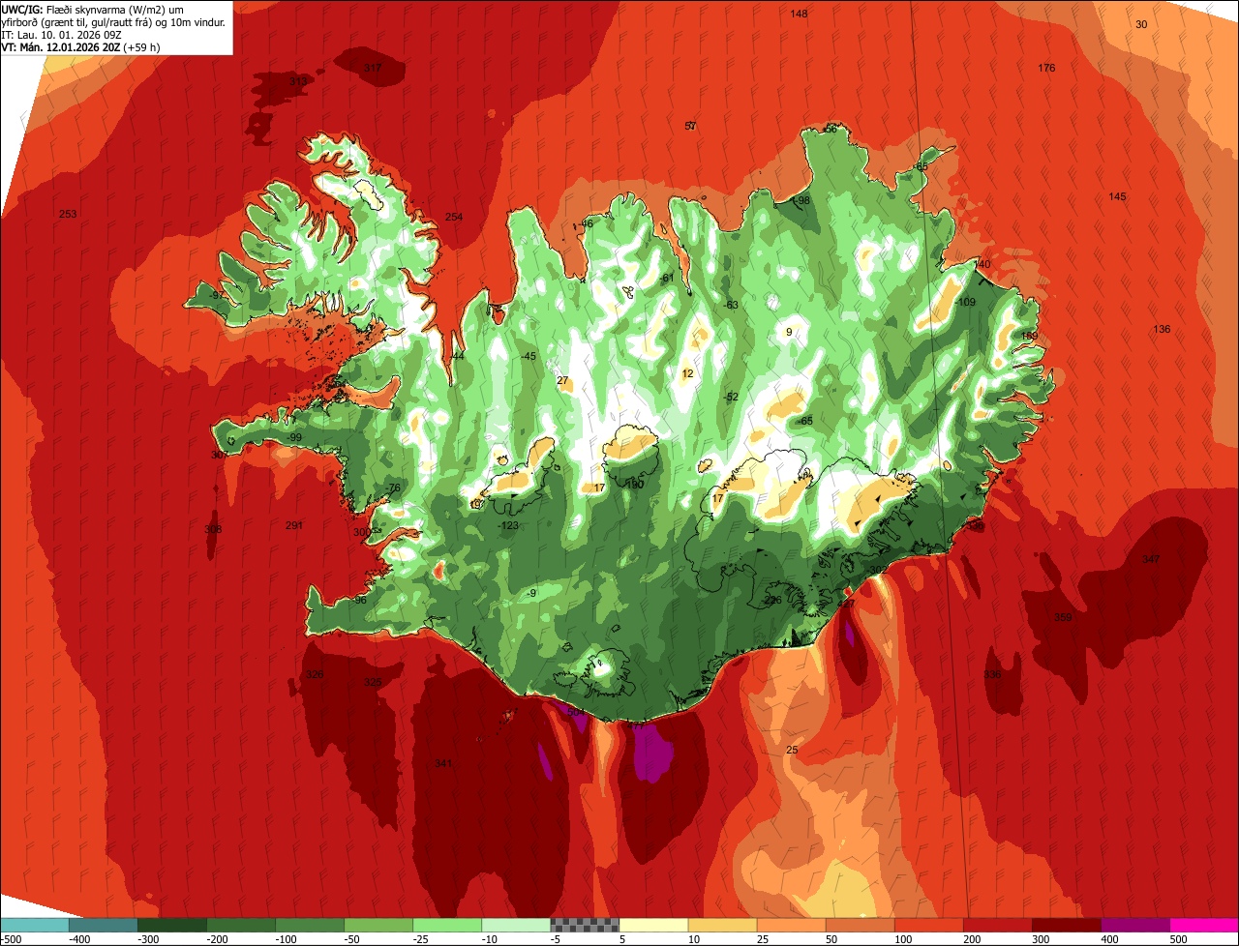The width and height of the screenshot is (1239, 946).
Task: Select the pale yellow swatch between 5 and 10
Action: pos(652,925)
